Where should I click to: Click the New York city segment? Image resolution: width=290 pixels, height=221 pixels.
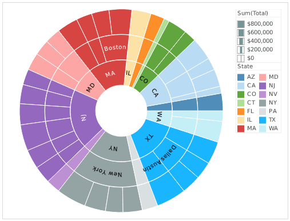(x=107, y=171)
